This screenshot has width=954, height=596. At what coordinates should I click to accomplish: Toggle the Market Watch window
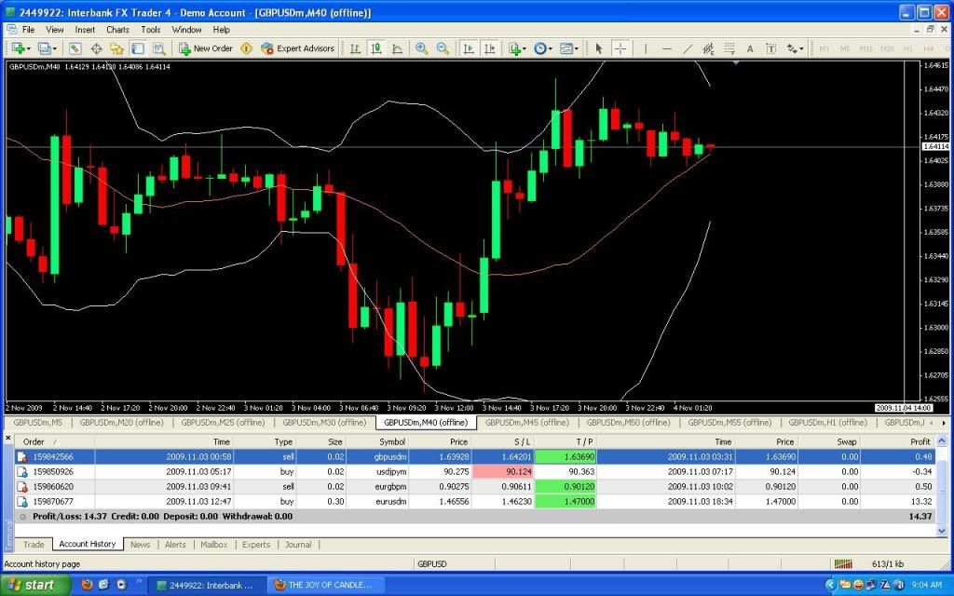(75, 48)
